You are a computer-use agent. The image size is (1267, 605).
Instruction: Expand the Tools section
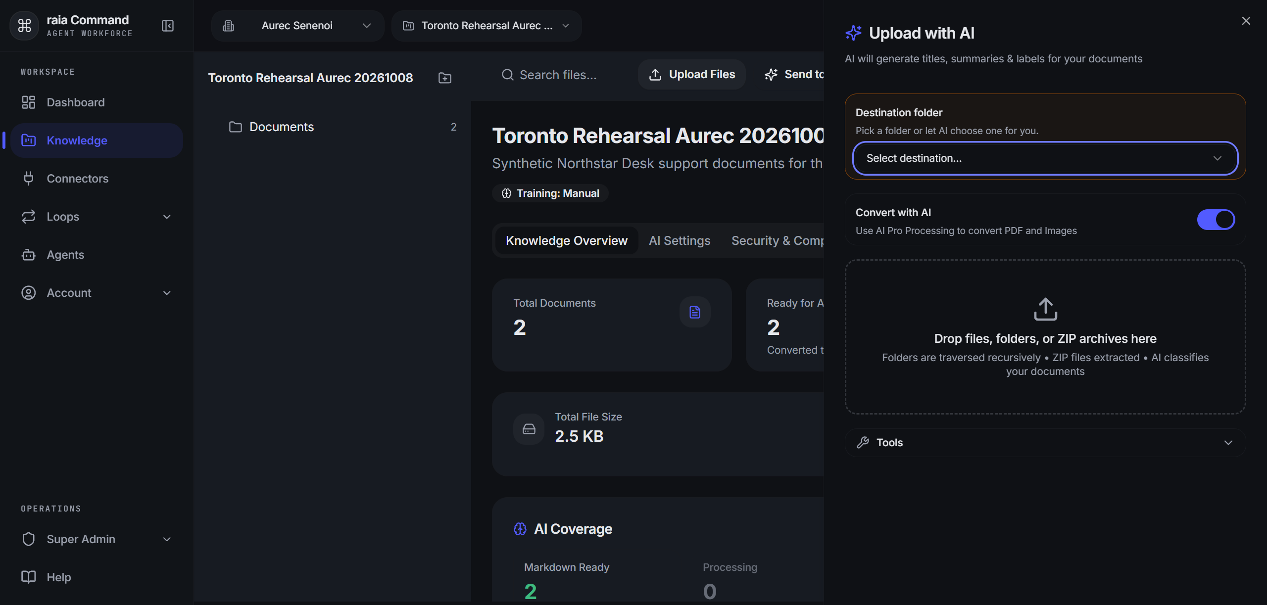1045,442
